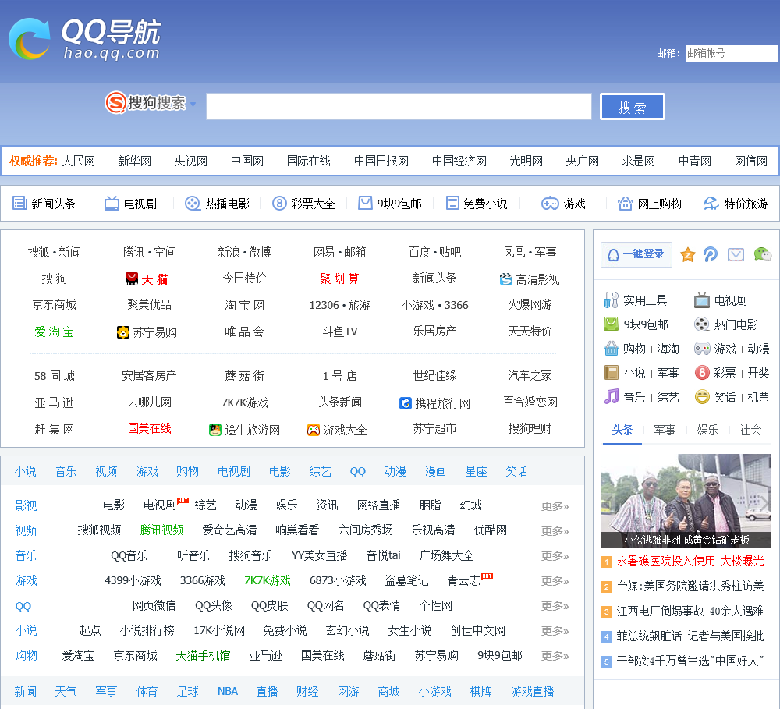
Task: Click the main search input field
Action: pos(399,107)
